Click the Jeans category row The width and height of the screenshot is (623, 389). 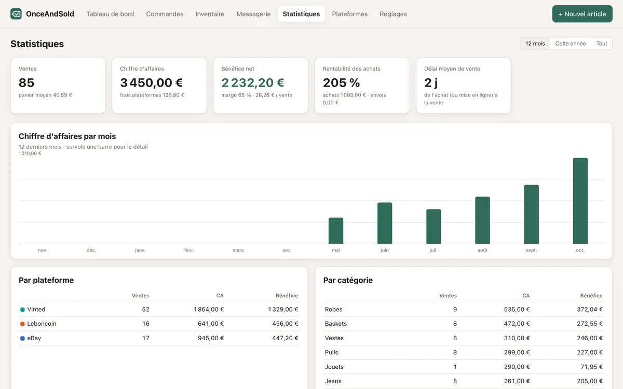[464, 381]
